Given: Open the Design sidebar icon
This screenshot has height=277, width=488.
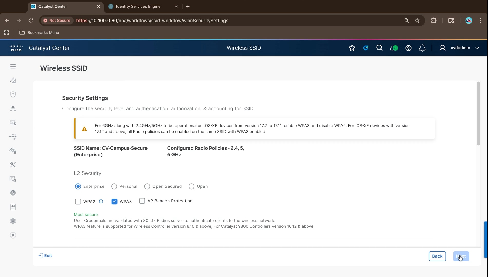Looking at the screenshot, I should (x=13, y=81).
